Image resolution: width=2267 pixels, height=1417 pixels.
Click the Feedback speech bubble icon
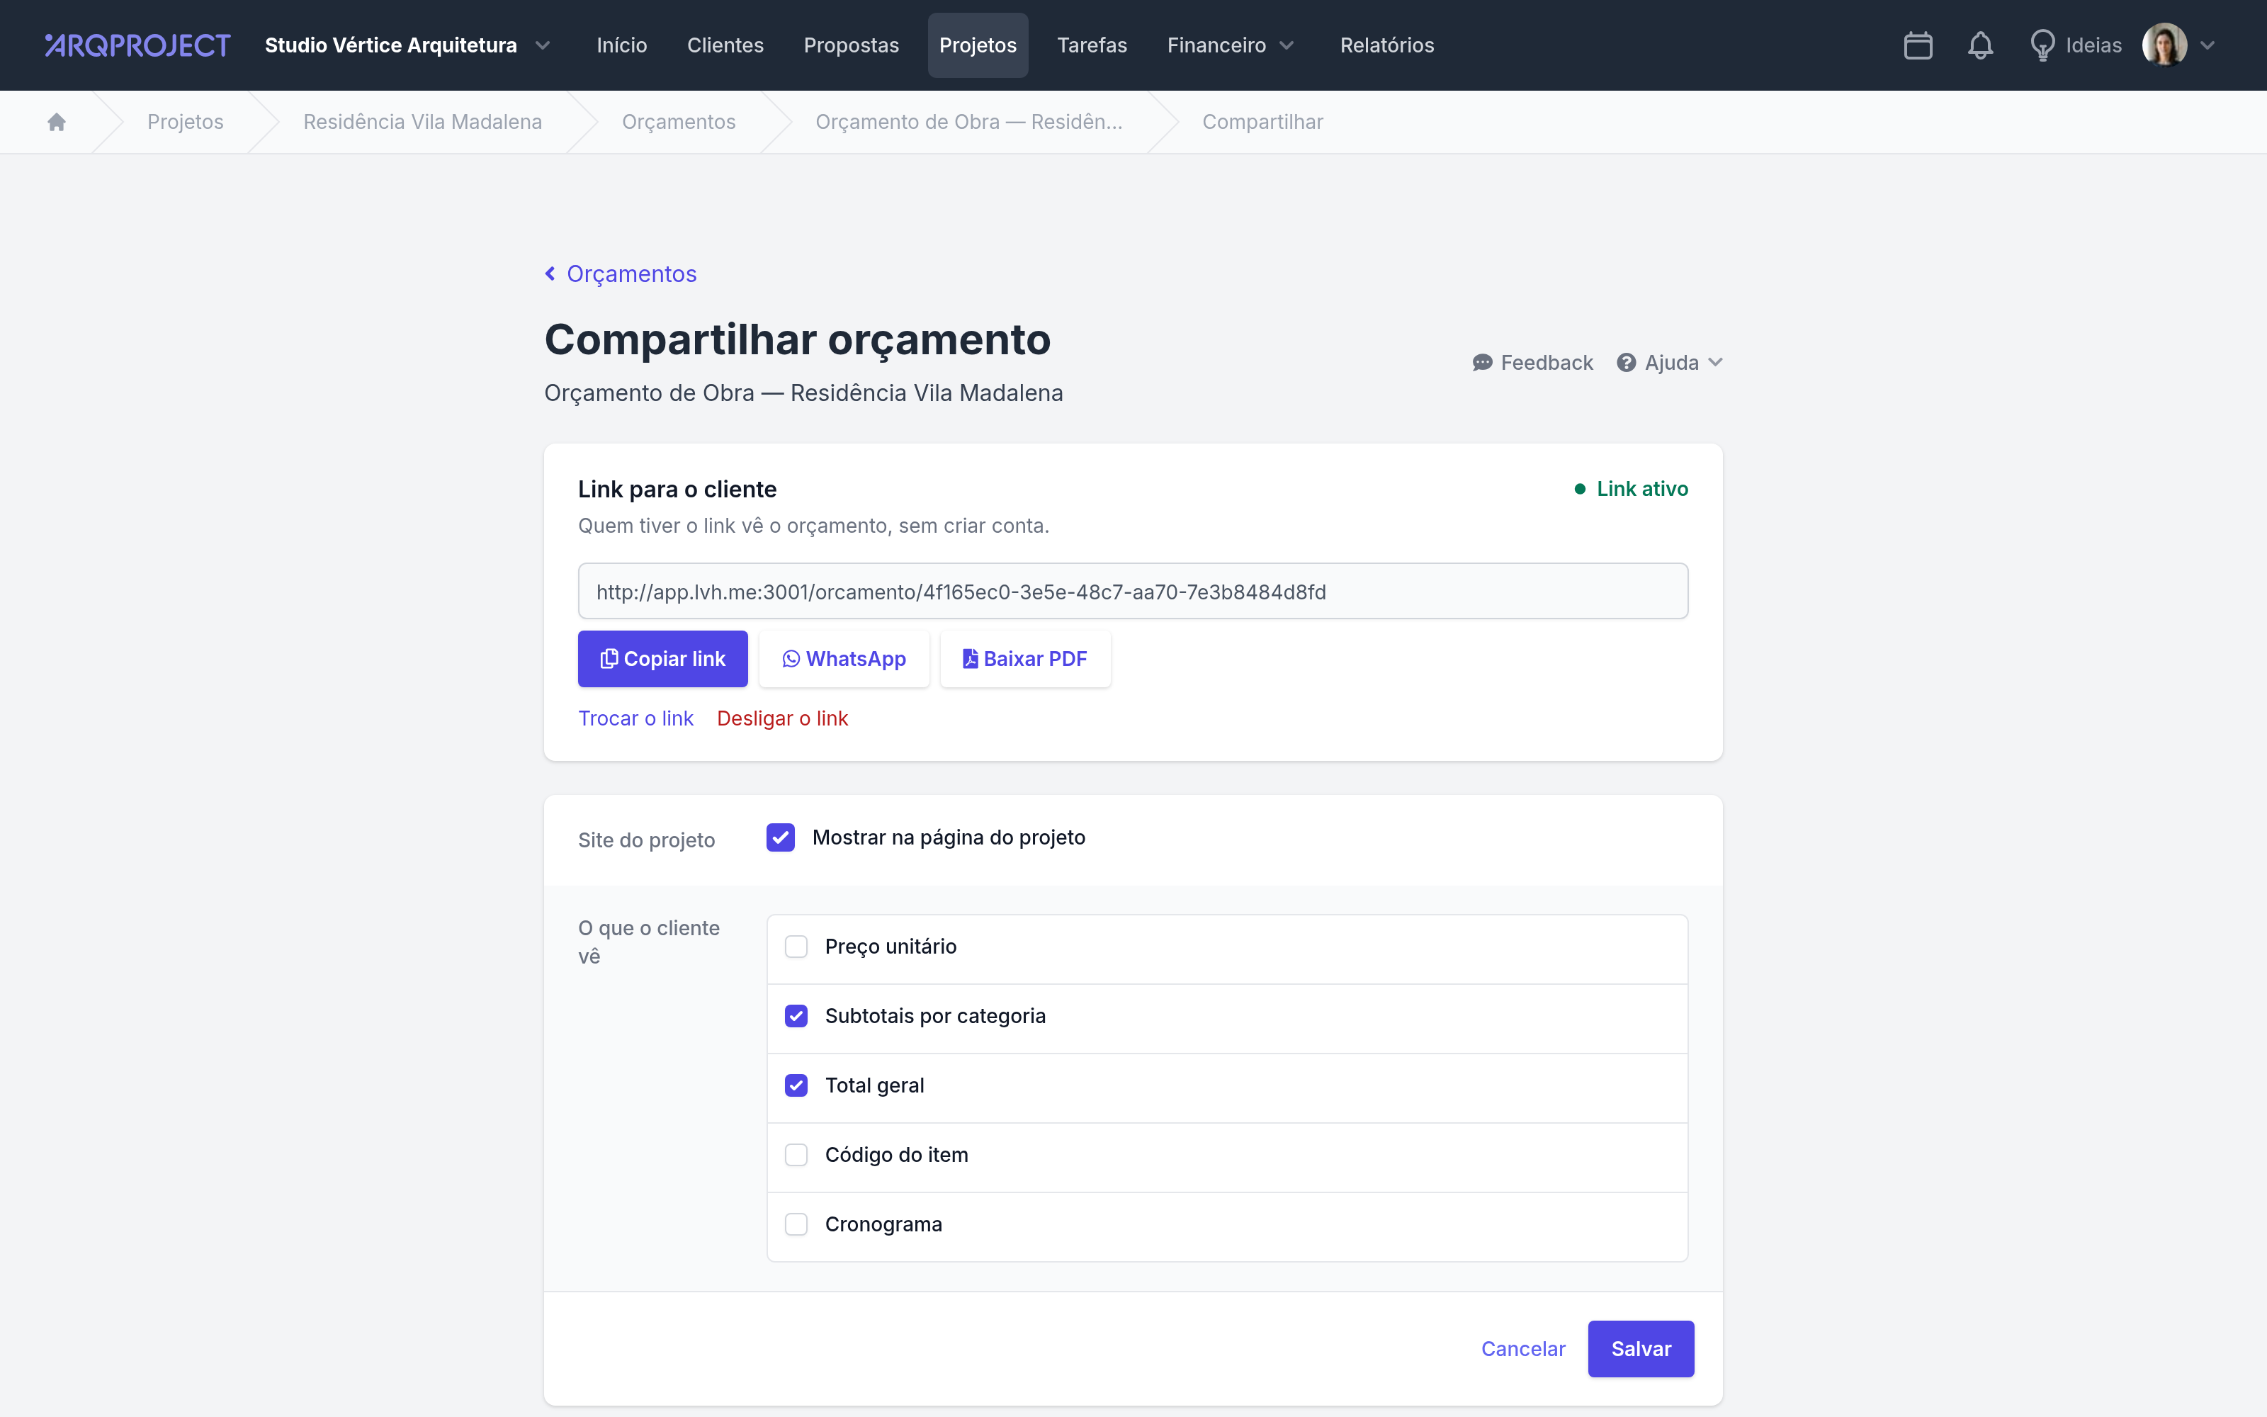pyautogui.click(x=1482, y=363)
